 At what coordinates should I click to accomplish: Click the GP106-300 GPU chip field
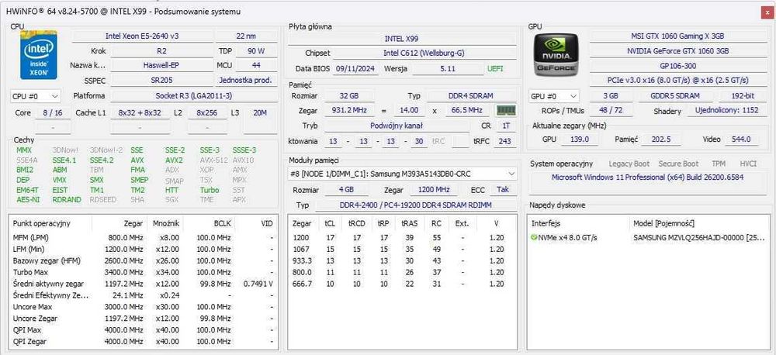pos(677,65)
